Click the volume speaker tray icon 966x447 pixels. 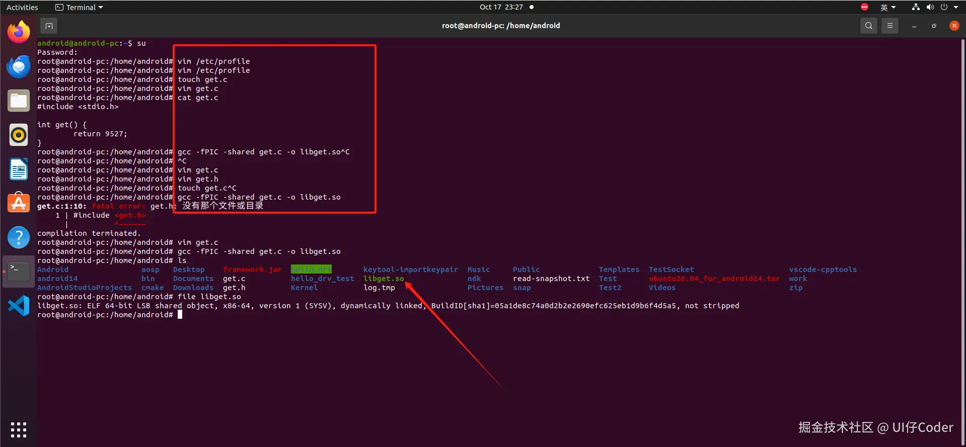[x=930, y=7]
